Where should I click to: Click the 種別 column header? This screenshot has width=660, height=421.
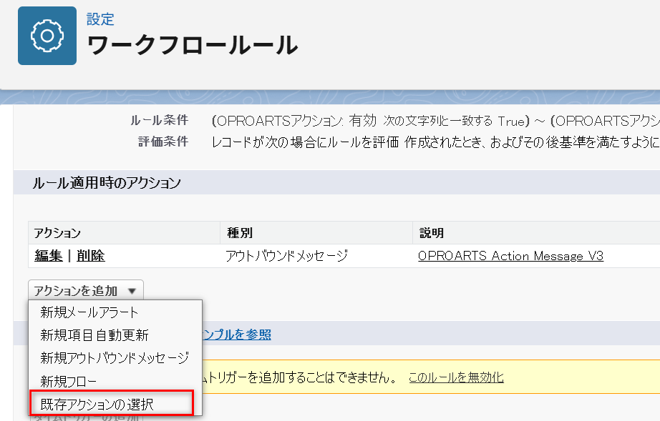(x=239, y=233)
